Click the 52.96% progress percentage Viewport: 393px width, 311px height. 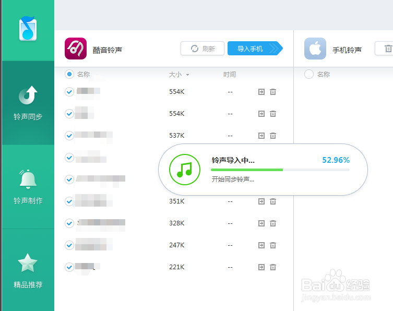tap(336, 160)
